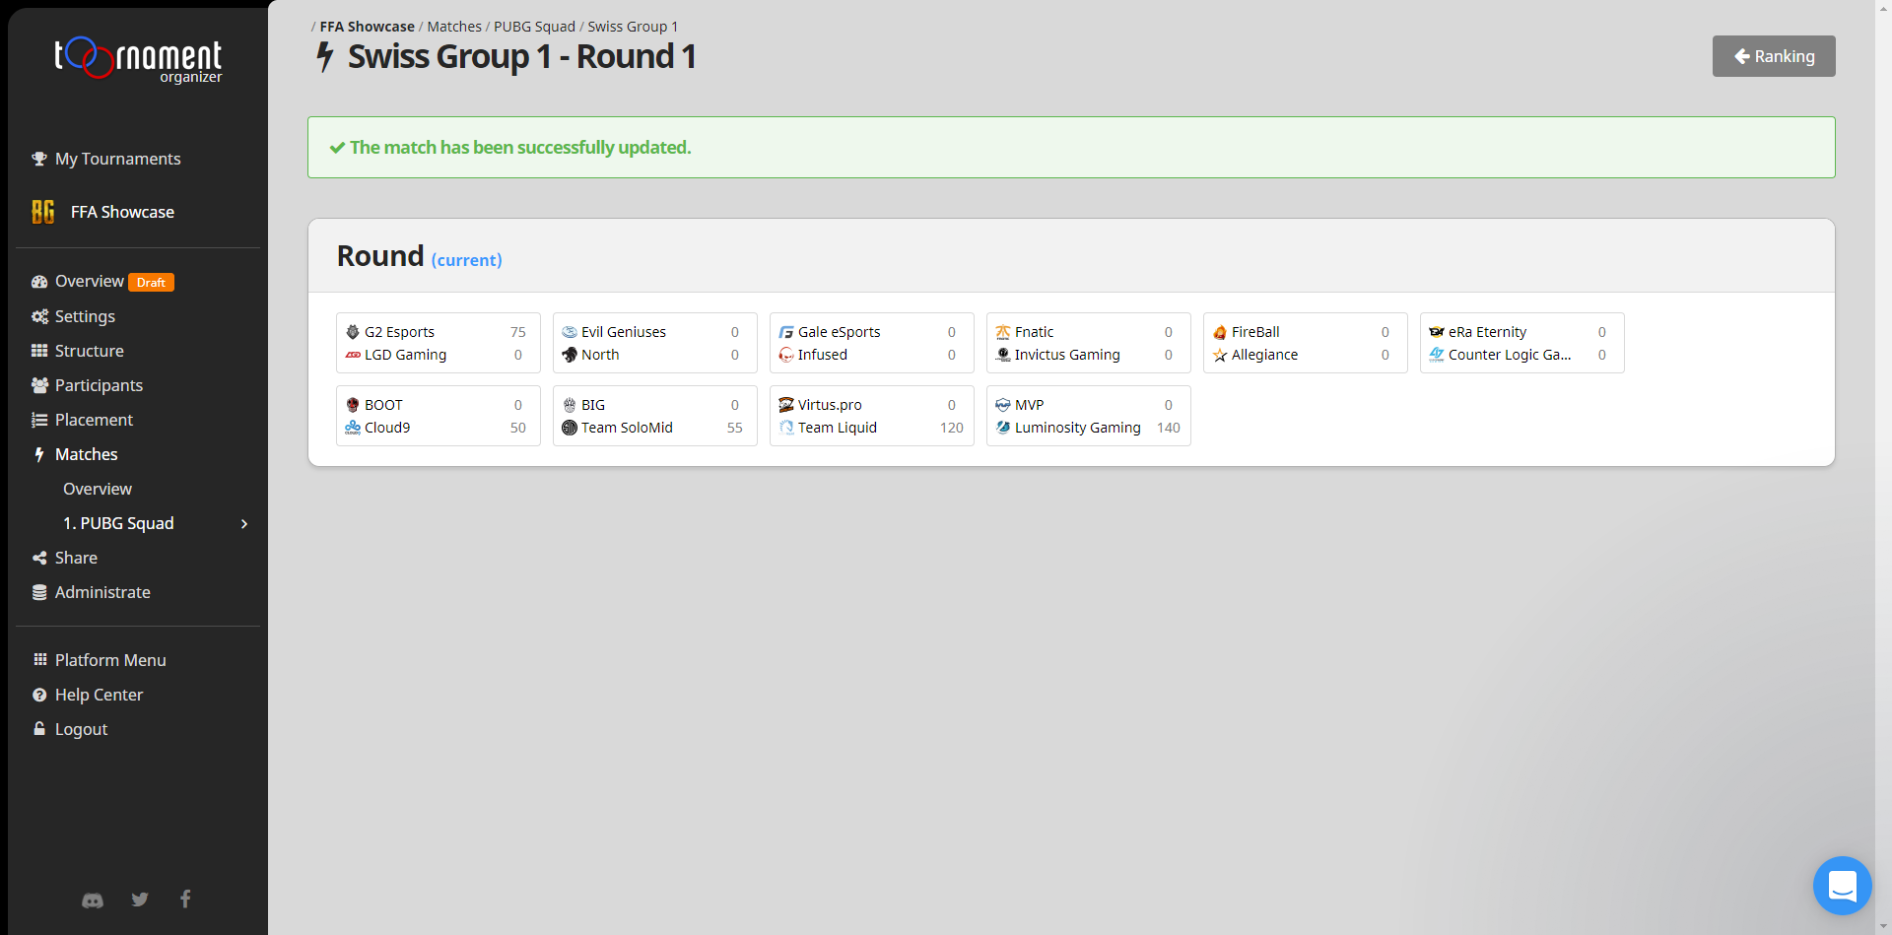1892x935 pixels.
Task: Click the Settings gears icon
Action: pos(39,316)
